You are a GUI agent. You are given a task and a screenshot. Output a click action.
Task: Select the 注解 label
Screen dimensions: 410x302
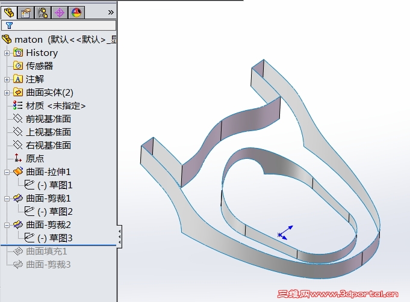point(35,79)
